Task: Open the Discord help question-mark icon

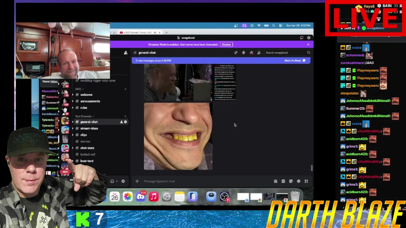Action: 309,38
